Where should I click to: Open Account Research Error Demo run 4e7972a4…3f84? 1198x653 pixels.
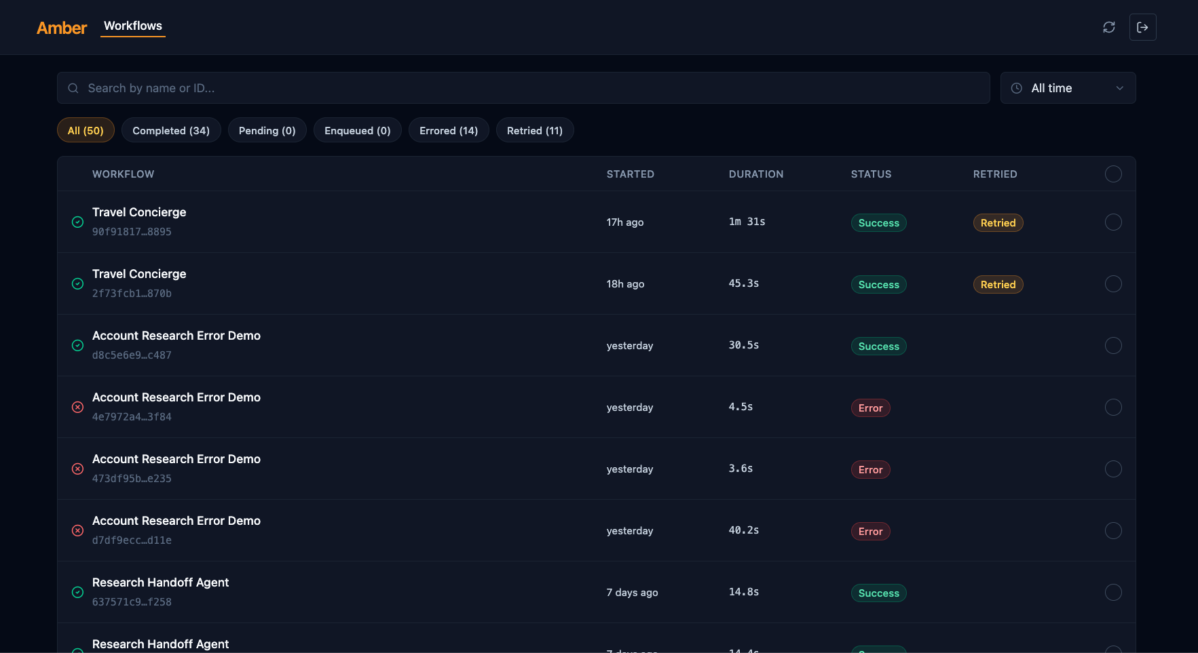[596, 407]
